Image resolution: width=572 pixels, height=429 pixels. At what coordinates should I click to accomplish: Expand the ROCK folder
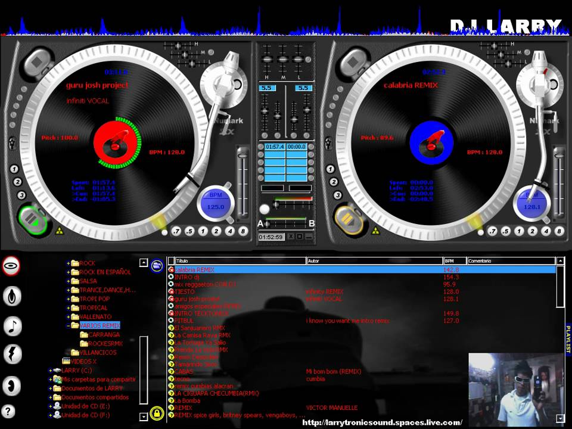(x=68, y=263)
